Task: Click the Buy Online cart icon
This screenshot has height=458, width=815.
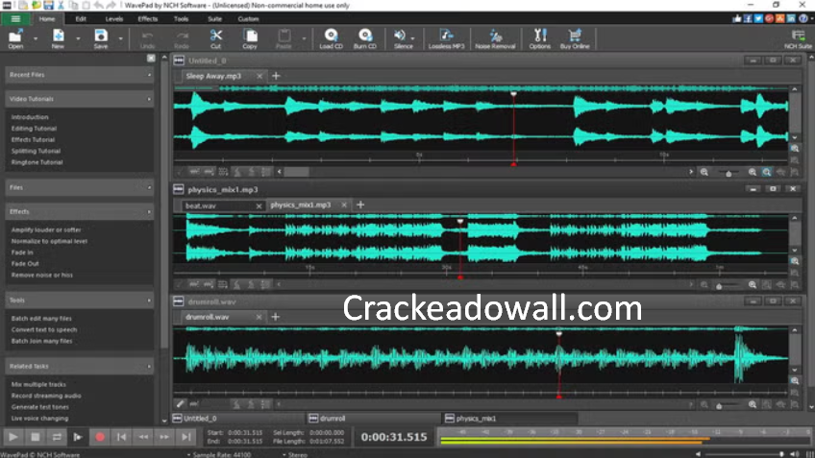Action: tap(575, 39)
